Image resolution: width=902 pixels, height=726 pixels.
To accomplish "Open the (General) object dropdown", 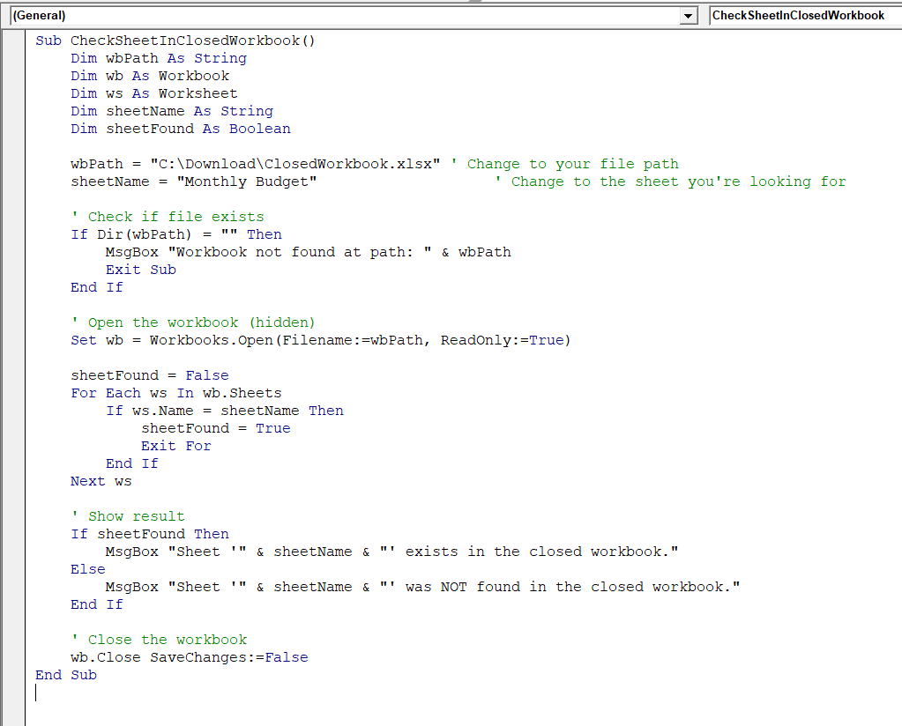I will pos(344,16).
